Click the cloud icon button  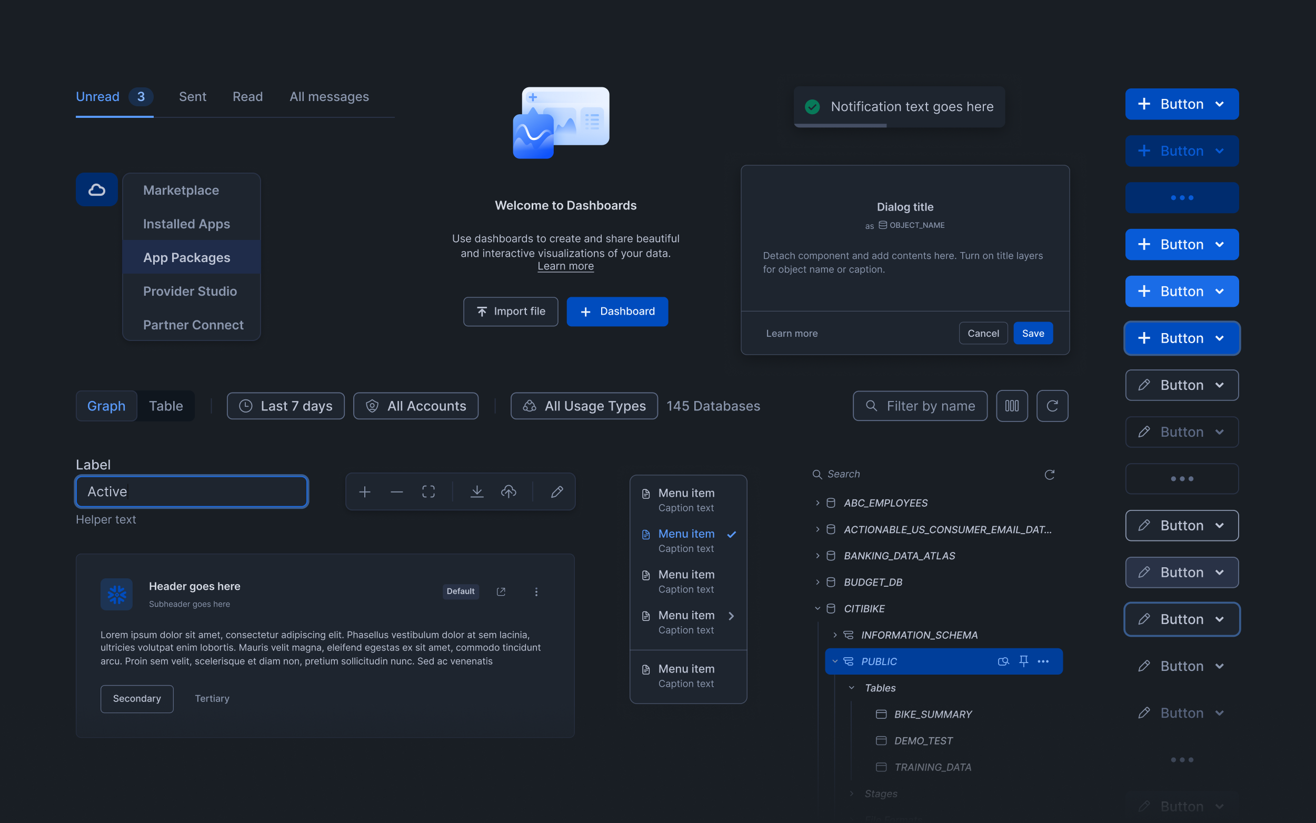(97, 189)
